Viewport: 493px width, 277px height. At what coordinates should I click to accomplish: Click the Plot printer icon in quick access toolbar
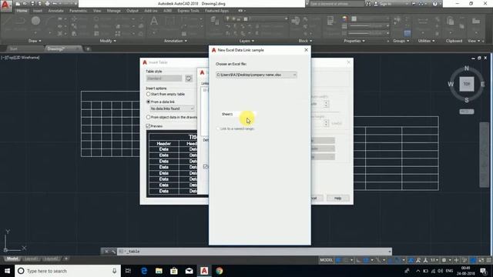pyautogui.click(x=47, y=4)
